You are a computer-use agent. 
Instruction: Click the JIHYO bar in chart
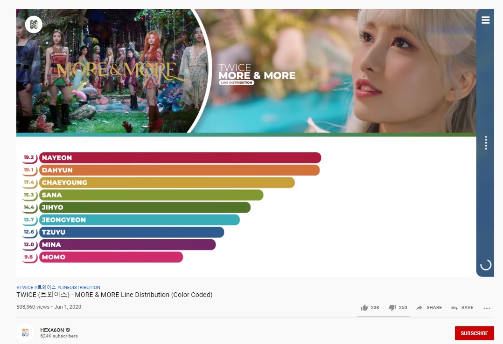(x=145, y=207)
